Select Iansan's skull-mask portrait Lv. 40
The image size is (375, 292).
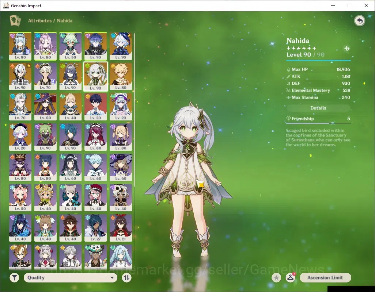click(x=121, y=198)
